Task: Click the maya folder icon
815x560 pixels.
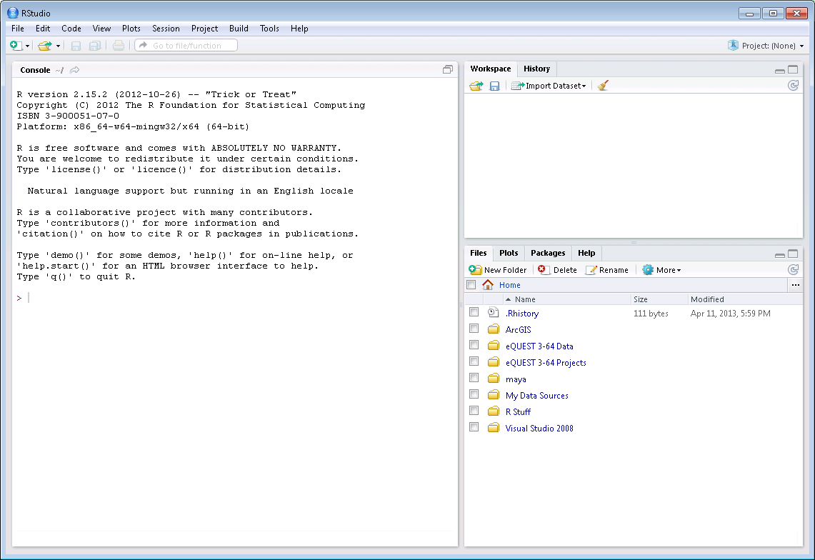Action: pyautogui.click(x=494, y=379)
